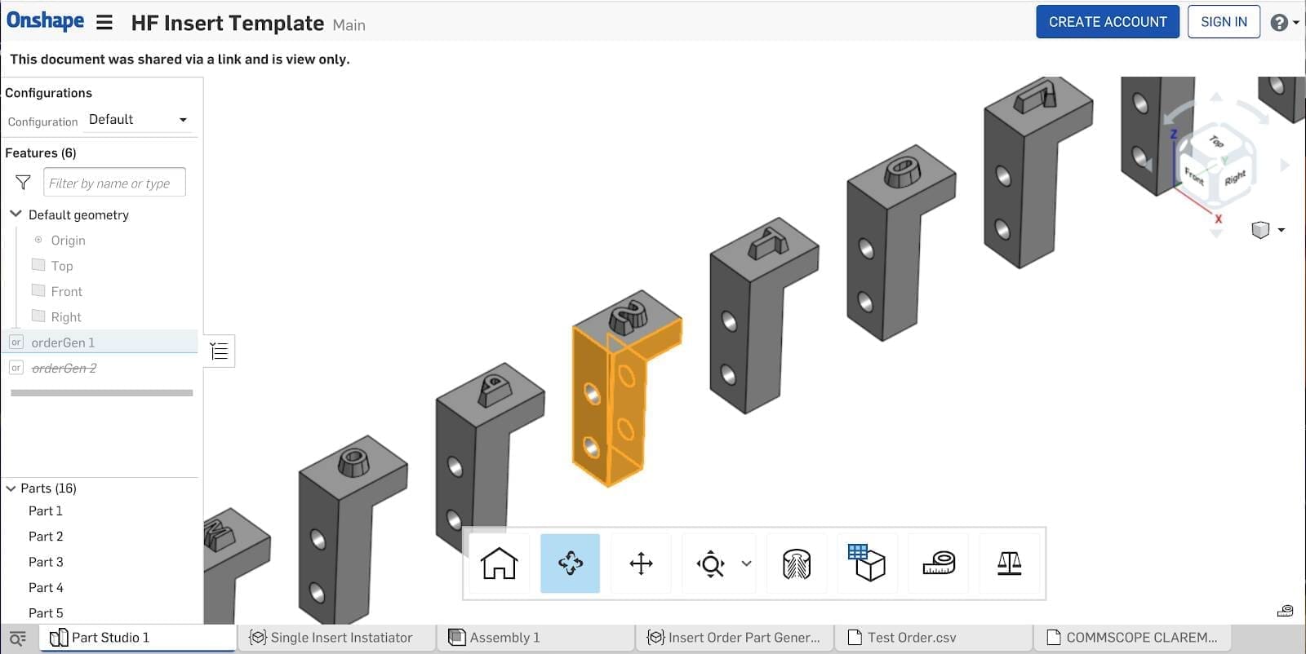Click the Onshape logo
The image size is (1306, 654).
pyautogui.click(x=45, y=20)
